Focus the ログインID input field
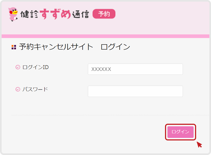211x155 pixels. (x=135, y=69)
